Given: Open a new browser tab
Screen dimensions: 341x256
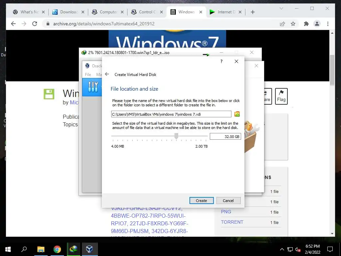Looking at the screenshot, I should [252, 12].
